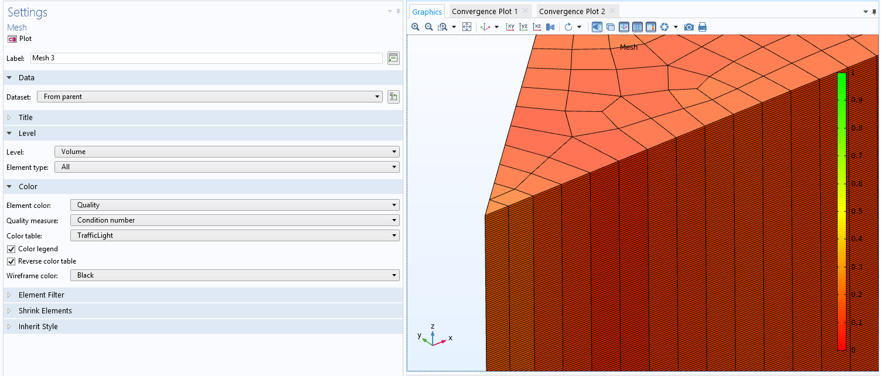Uncheck the Color legend checkbox
This screenshot has height=376, width=881.
[11, 249]
